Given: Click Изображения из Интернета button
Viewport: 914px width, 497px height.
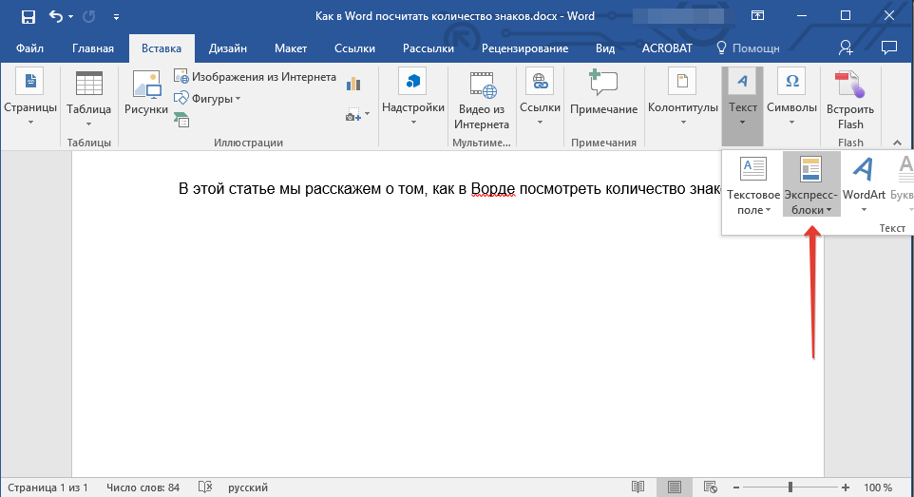Looking at the screenshot, I should tap(256, 77).
